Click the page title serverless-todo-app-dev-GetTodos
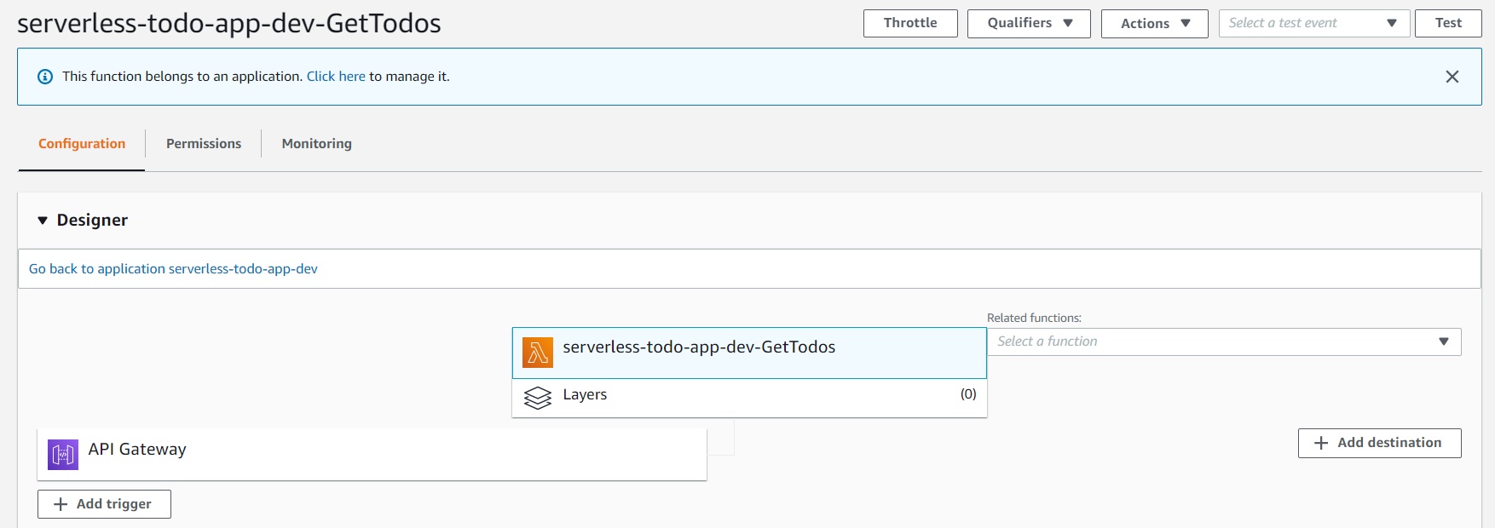This screenshot has height=528, width=1495. [x=229, y=23]
